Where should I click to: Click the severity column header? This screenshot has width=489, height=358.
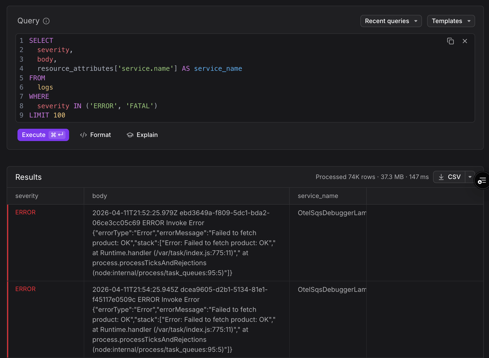[x=27, y=196]
